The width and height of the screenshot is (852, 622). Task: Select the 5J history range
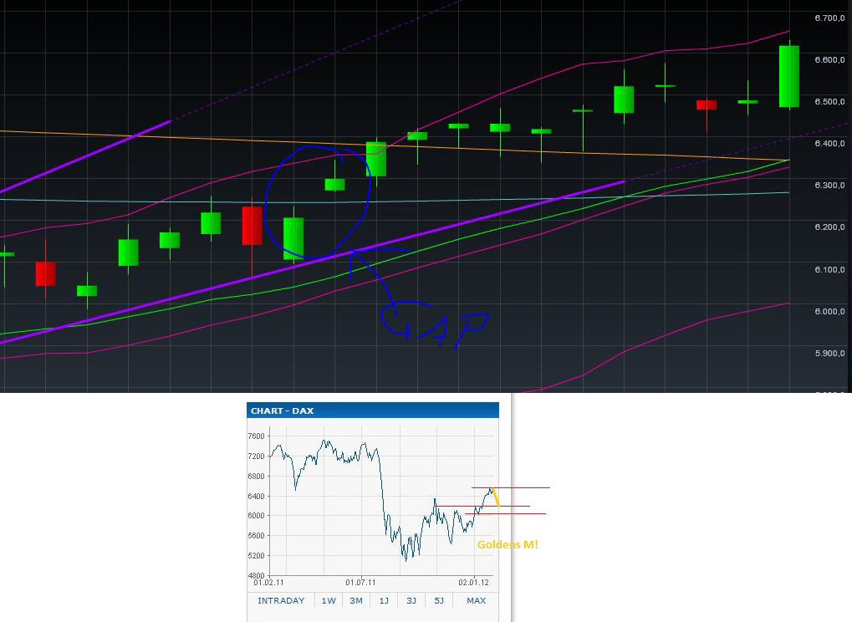tap(438, 600)
